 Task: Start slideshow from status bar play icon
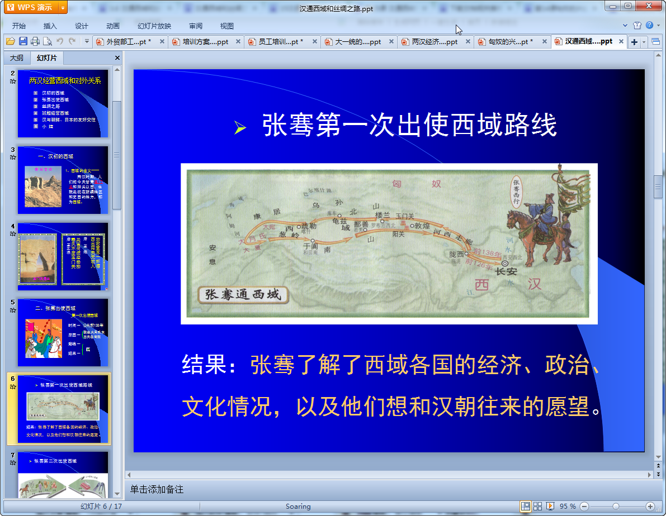pos(550,507)
